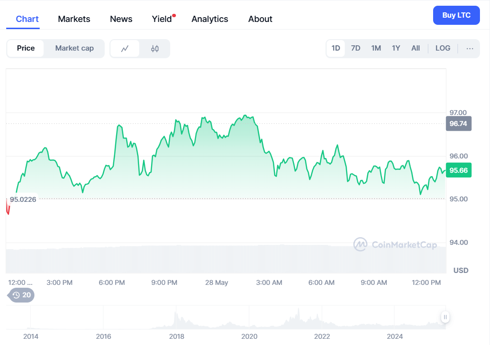Switch to candlestick chart icon
The image size is (490, 345).
[x=155, y=49]
